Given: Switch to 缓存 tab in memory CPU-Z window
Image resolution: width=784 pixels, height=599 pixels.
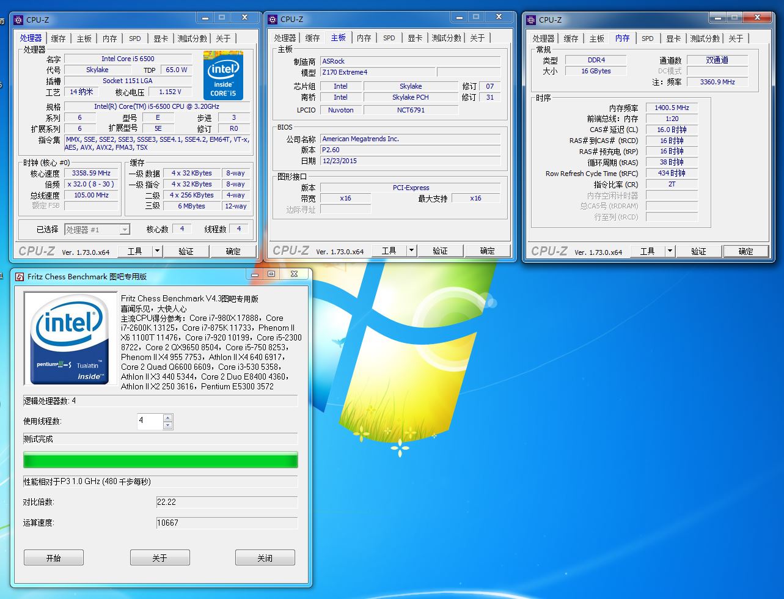Looking at the screenshot, I should (571, 39).
